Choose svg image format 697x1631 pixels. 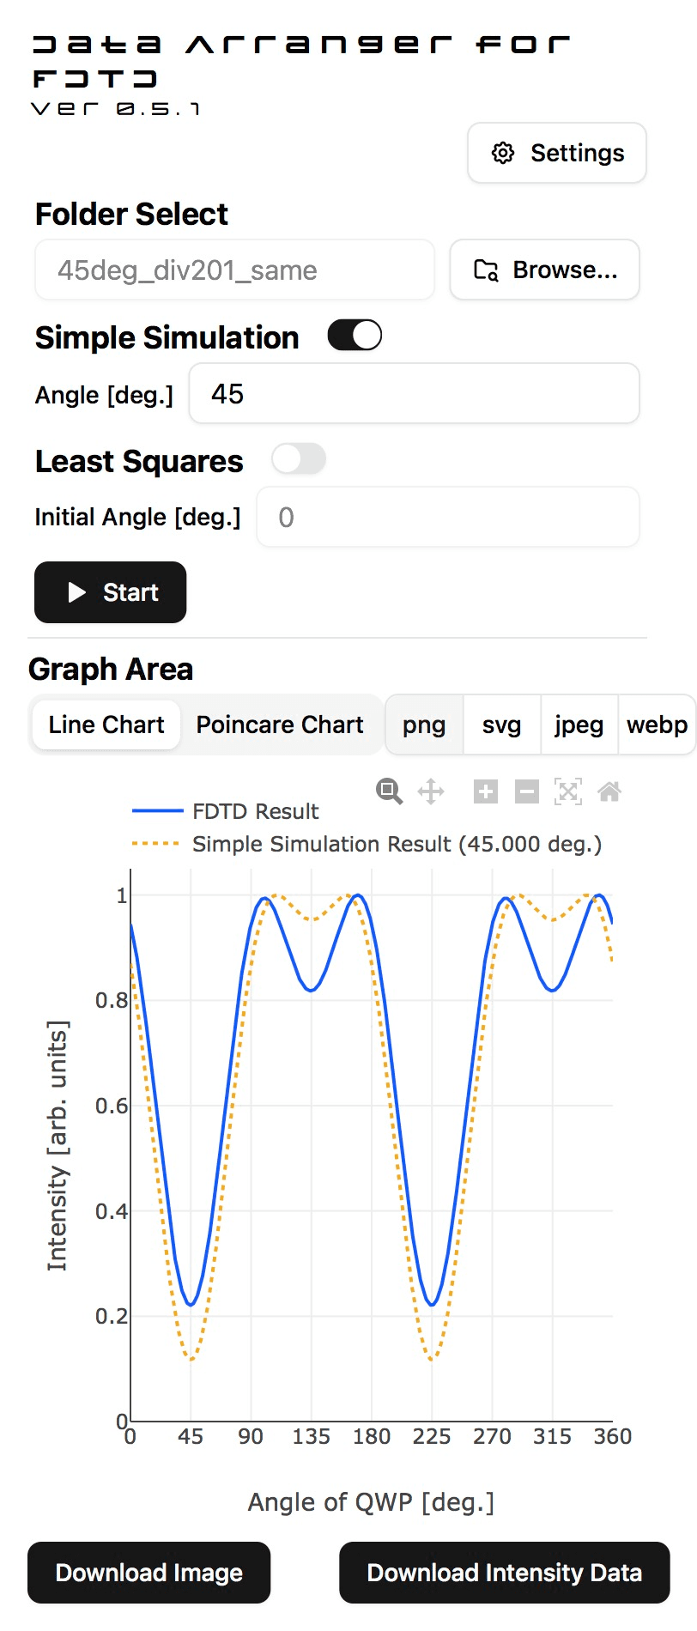pyautogui.click(x=501, y=725)
